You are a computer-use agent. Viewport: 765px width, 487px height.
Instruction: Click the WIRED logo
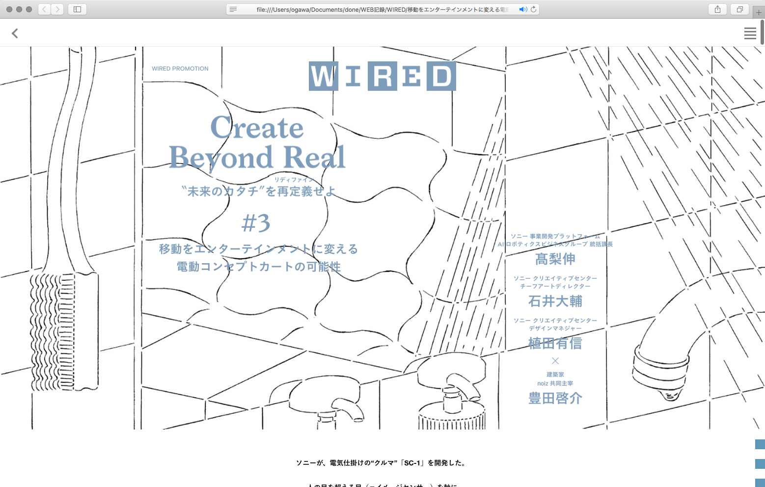[x=382, y=76]
